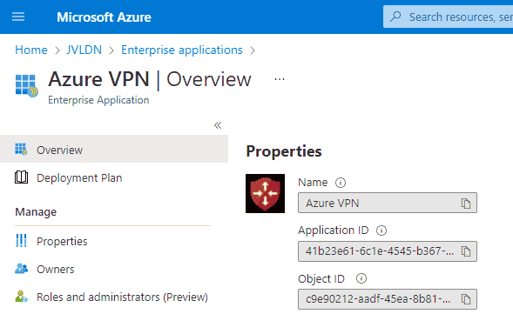
Task: Show info tooltip next to Name
Action: (x=341, y=183)
